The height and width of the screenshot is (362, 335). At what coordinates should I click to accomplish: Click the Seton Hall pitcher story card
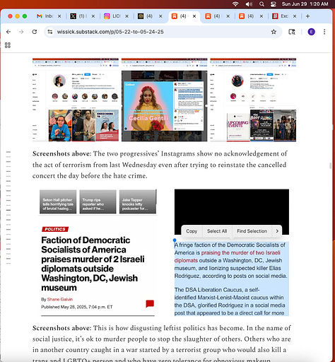tap(58, 202)
